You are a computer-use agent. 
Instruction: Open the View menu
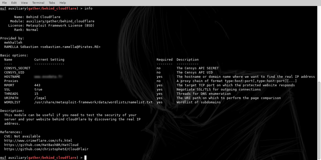[24, 3]
